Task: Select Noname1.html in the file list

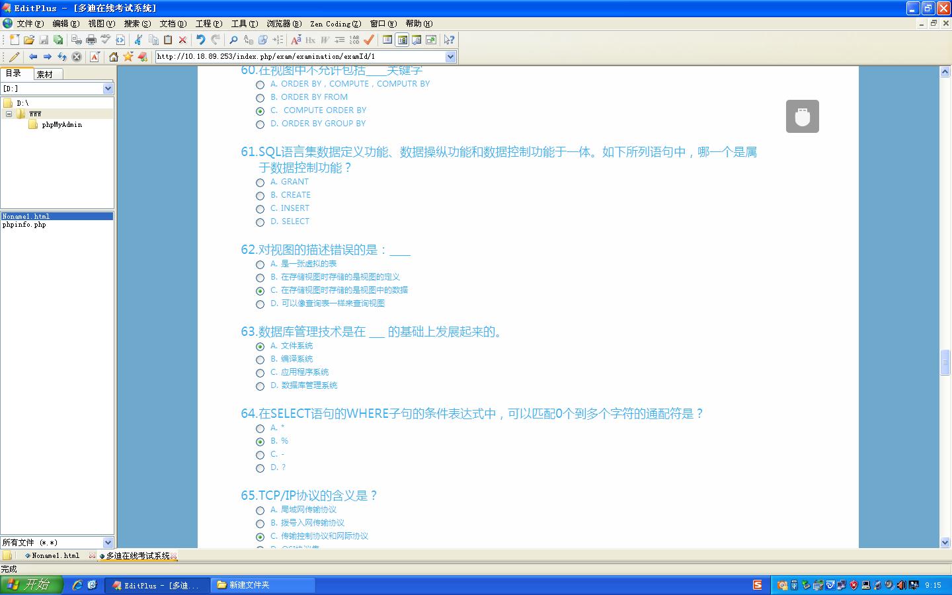Action: click(57, 216)
